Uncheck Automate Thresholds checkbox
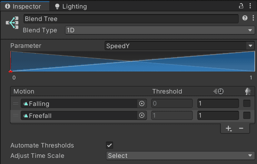The image size is (257, 164). click(x=110, y=145)
